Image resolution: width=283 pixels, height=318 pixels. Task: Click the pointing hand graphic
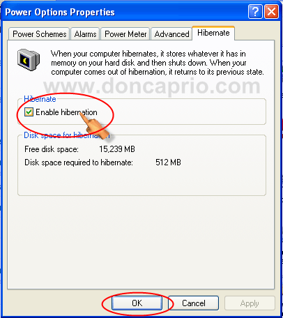(95, 126)
